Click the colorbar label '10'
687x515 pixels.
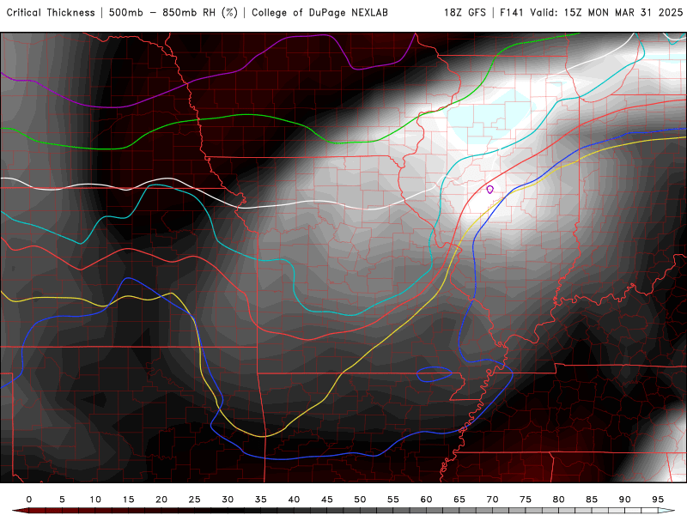coord(95,500)
